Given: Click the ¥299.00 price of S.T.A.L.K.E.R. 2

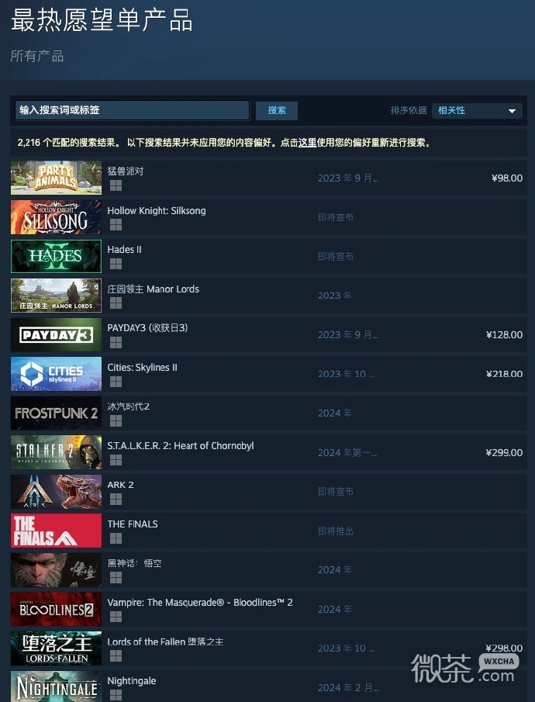Looking at the screenshot, I should (504, 452).
